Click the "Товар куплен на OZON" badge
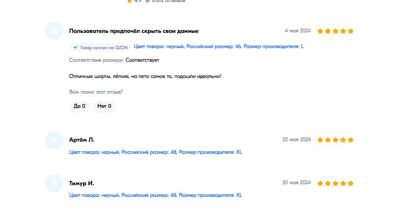The height and width of the screenshot is (209, 394). [100, 47]
